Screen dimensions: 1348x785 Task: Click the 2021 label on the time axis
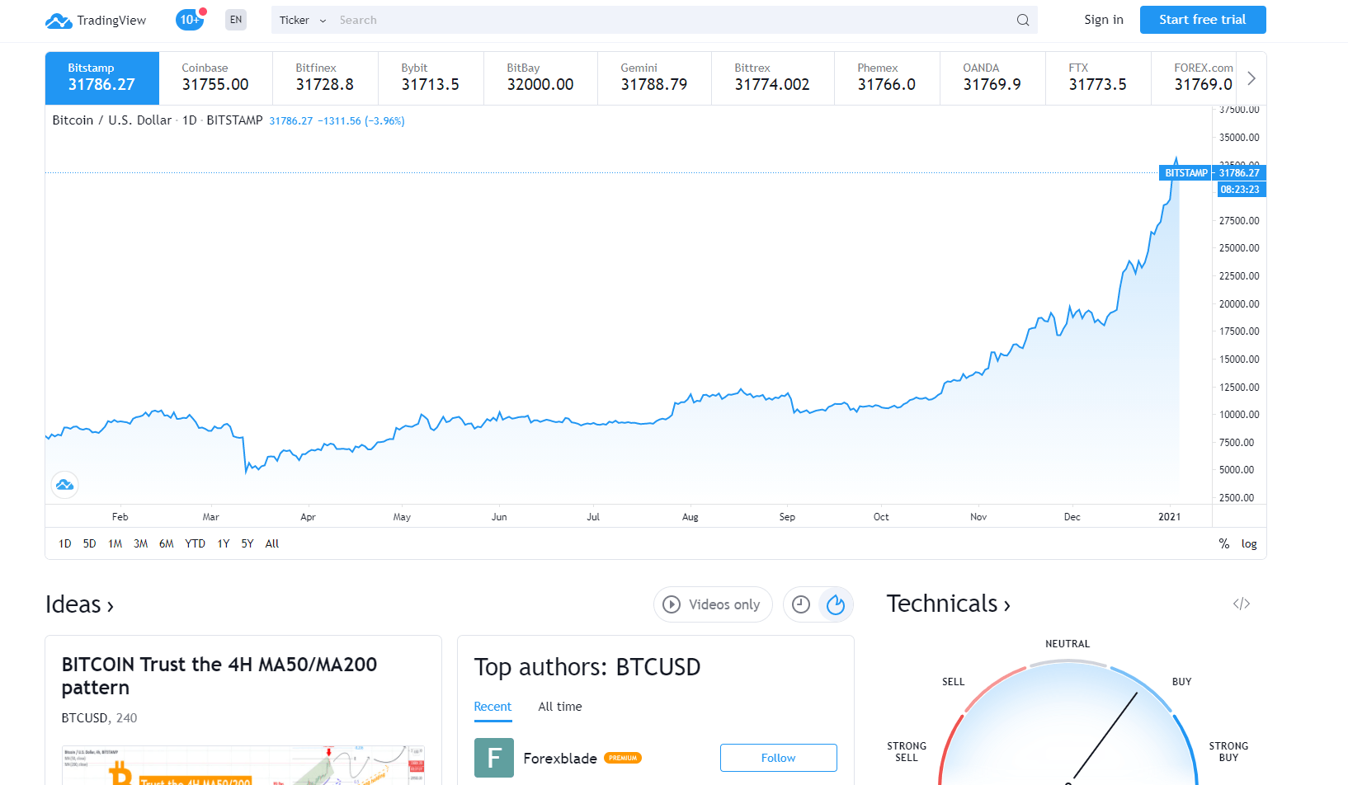(x=1170, y=517)
